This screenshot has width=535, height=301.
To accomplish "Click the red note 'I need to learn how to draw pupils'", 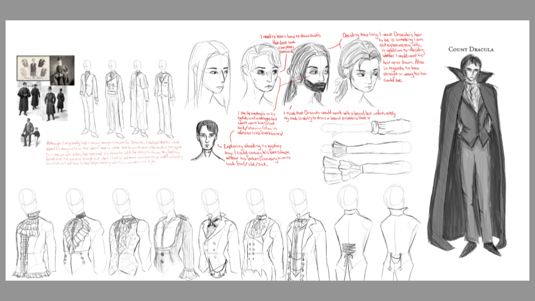I will [x=290, y=42].
